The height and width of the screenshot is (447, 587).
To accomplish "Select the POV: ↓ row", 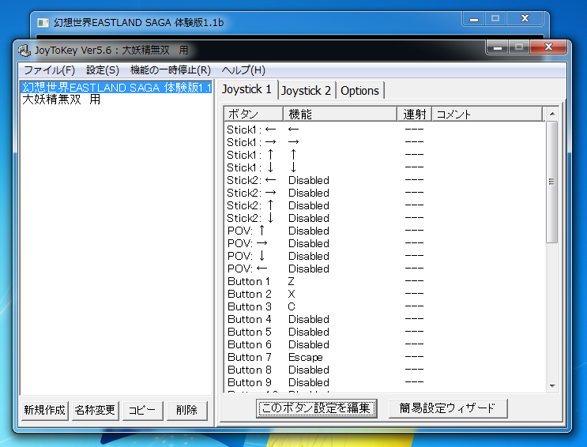I will [385, 257].
